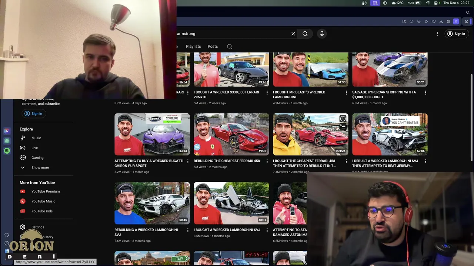The height and width of the screenshot is (266, 474).
Task: Clear the YouTube search box text
Action: (293, 34)
